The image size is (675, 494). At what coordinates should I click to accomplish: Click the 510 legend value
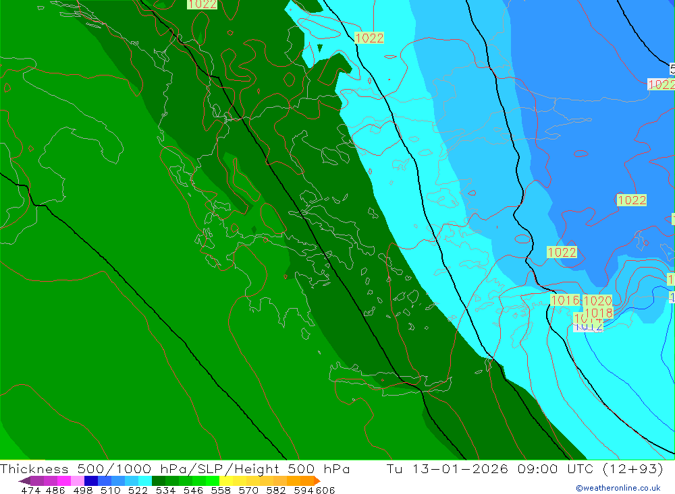(x=110, y=490)
